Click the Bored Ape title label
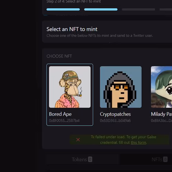The height and width of the screenshot is (172, 172). tap(60, 114)
